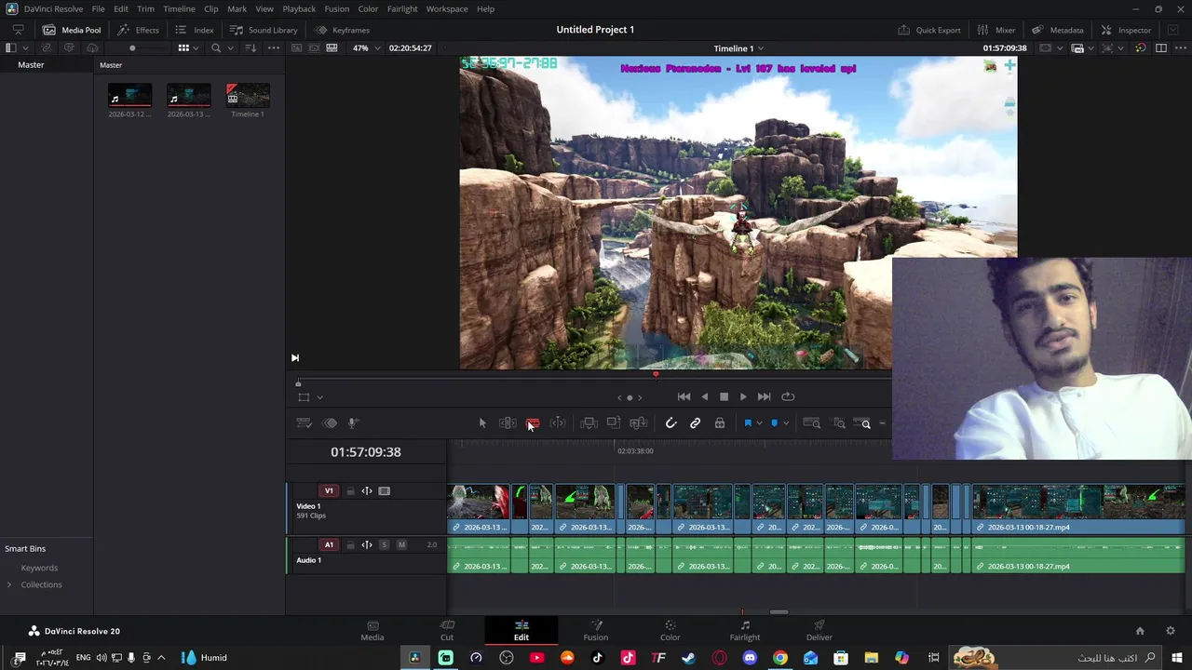Viewport: 1192px width, 670px height.
Task: Open the Effects panel
Action: (x=139, y=30)
